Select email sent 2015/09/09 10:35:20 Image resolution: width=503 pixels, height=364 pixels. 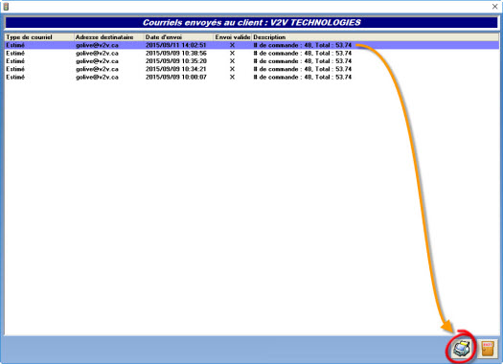(x=252, y=61)
